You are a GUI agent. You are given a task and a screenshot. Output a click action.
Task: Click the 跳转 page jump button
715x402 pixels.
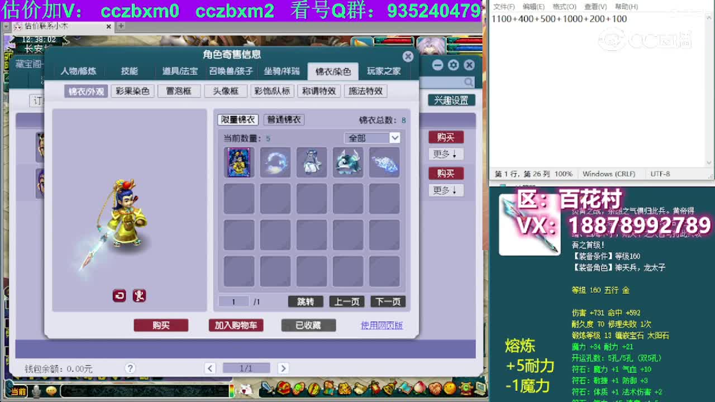click(306, 301)
